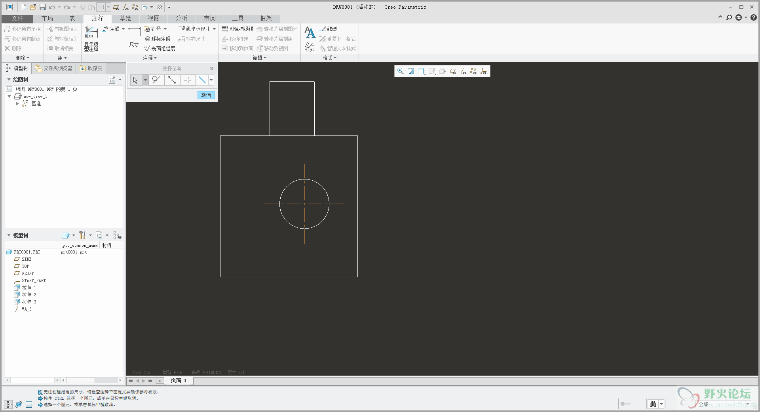Toggle datum axis display in graphics toolbar
Viewport: 760px width, 412px height.
pyautogui.click(x=463, y=71)
